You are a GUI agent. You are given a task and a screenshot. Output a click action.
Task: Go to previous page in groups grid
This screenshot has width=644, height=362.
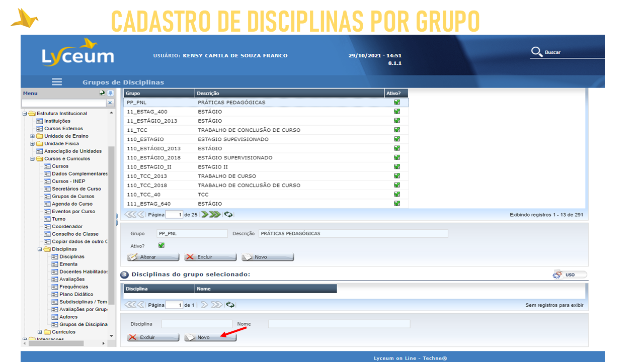point(141,214)
